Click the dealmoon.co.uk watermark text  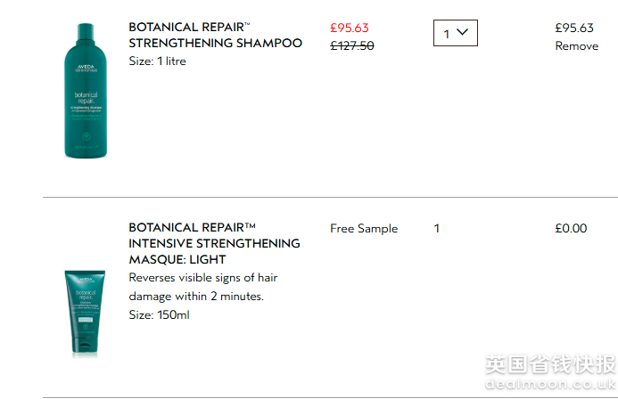click(549, 382)
